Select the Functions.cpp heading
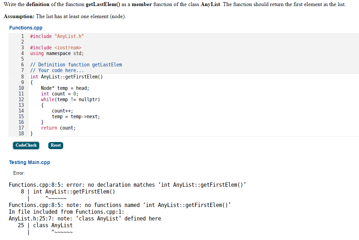The image size is (359, 240). pyautogui.click(x=26, y=27)
